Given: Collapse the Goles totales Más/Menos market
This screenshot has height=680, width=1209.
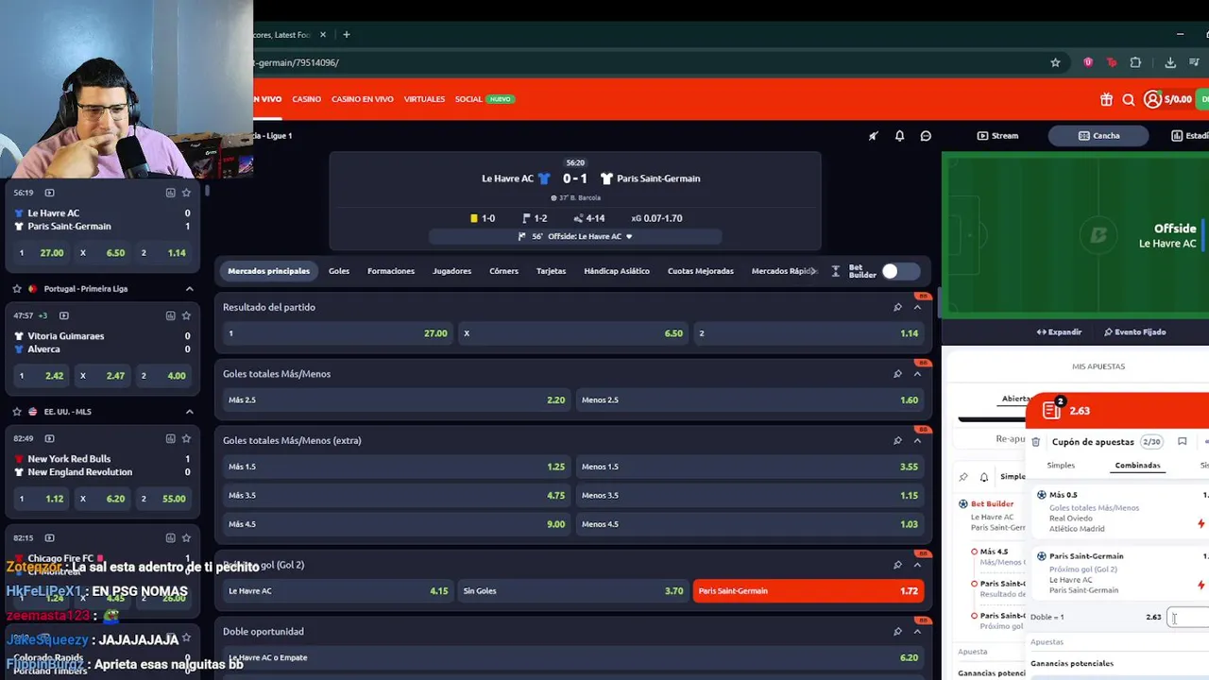Looking at the screenshot, I should (917, 374).
